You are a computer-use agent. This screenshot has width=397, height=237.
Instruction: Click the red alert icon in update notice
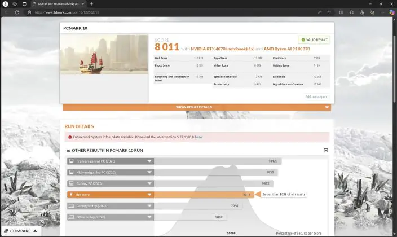click(70, 137)
